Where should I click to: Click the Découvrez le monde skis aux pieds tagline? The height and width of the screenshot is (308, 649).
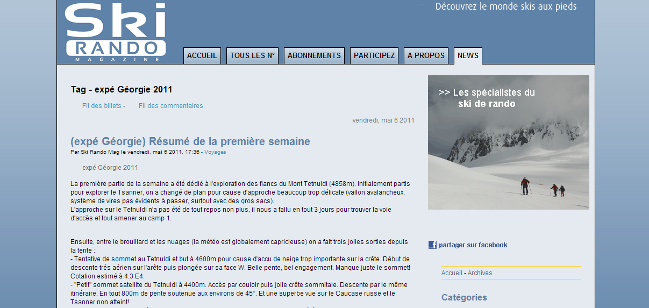tap(505, 7)
